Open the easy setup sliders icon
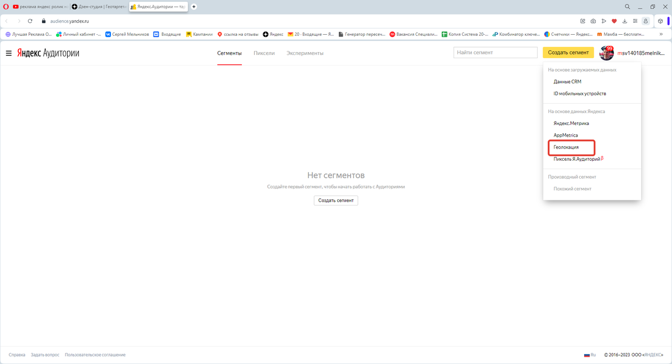 634,21
